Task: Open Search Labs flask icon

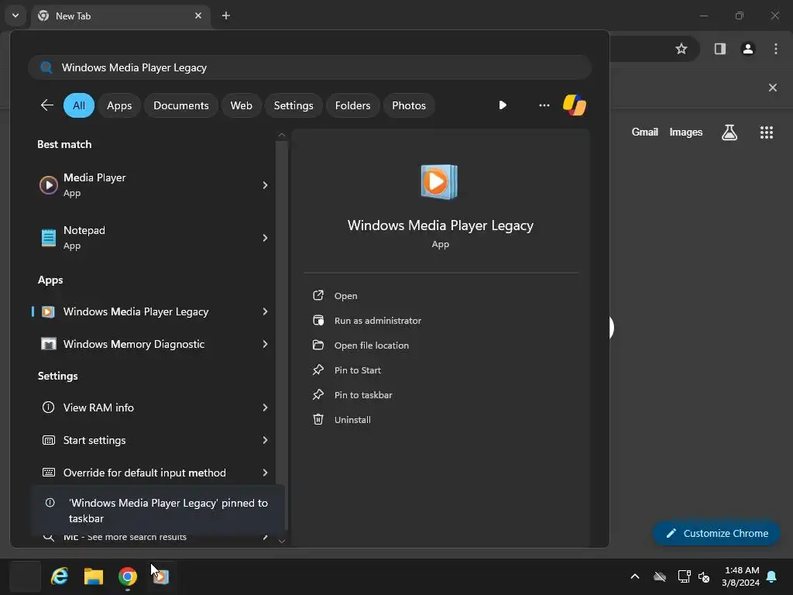Action: (x=729, y=132)
